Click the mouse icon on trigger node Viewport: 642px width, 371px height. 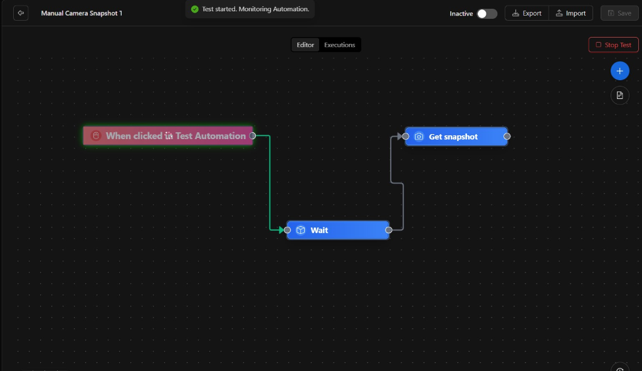pos(96,135)
